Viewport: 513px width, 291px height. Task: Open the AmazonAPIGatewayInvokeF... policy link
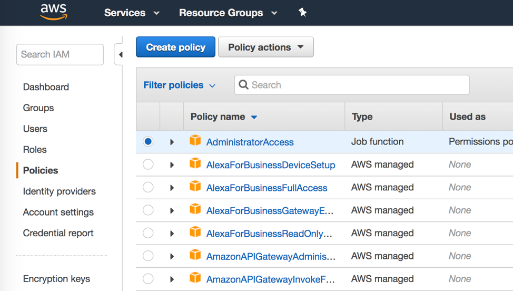271,279
